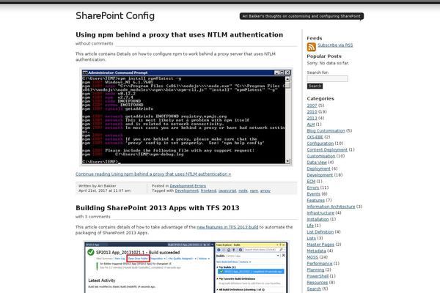440x293 pixels.
Task: Open the TFS build succeeded screenshot thumbnail
Action: click(x=186, y=267)
